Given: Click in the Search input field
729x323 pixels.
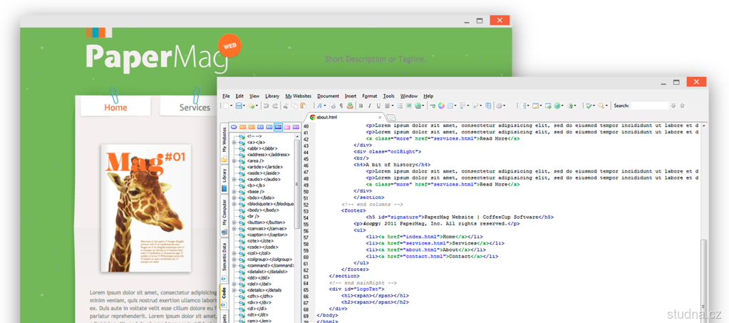Looking at the screenshot, I should click(649, 106).
